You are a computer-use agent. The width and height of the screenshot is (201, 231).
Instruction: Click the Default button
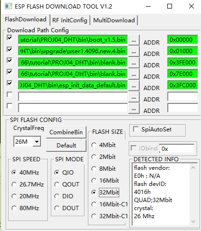click(66, 145)
